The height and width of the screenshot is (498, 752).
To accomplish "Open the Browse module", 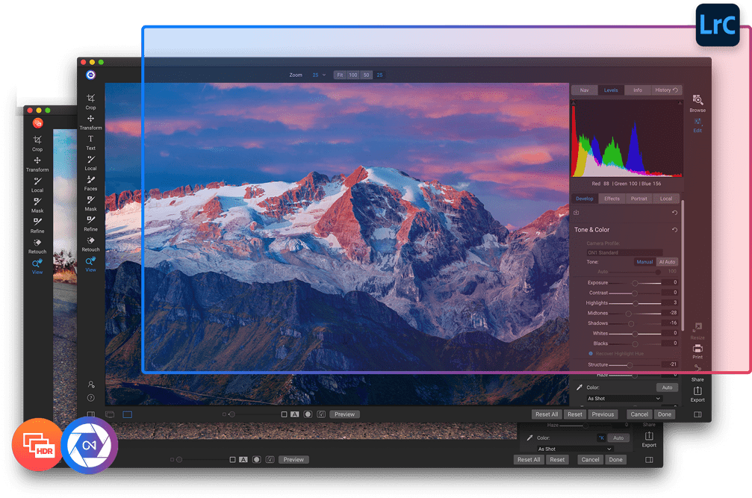I will point(697,103).
